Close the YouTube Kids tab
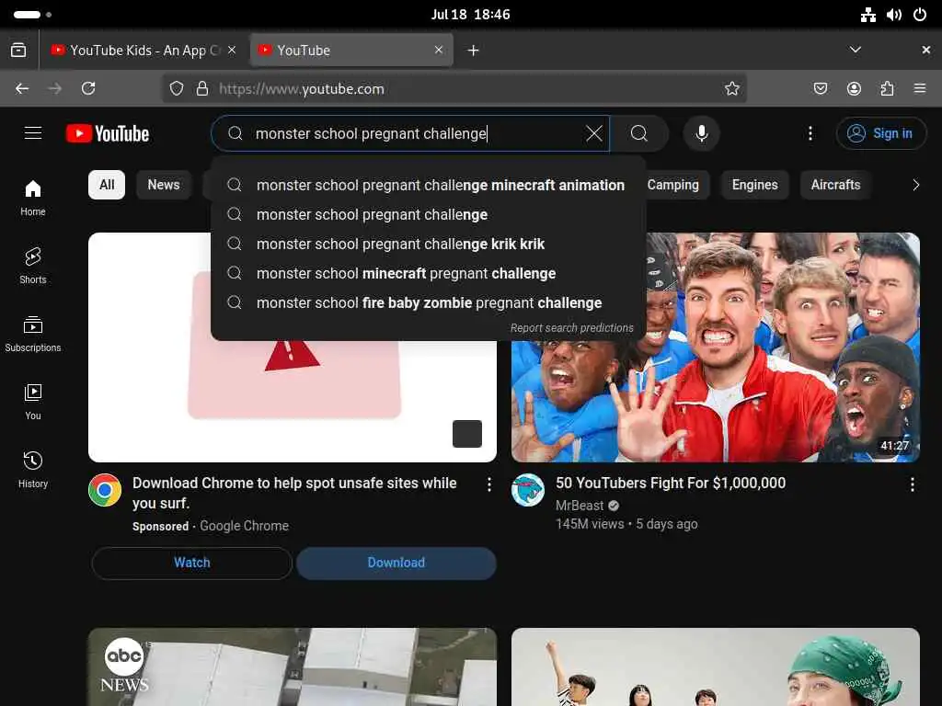 pos(232,50)
